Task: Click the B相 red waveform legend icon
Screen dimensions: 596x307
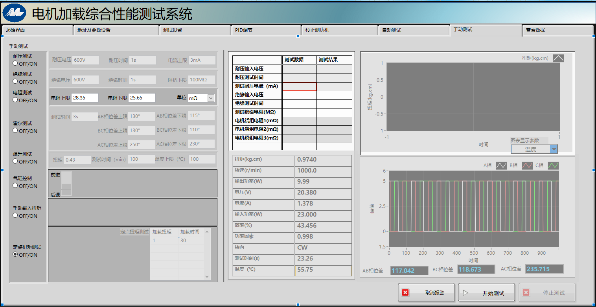Action: (x=527, y=166)
